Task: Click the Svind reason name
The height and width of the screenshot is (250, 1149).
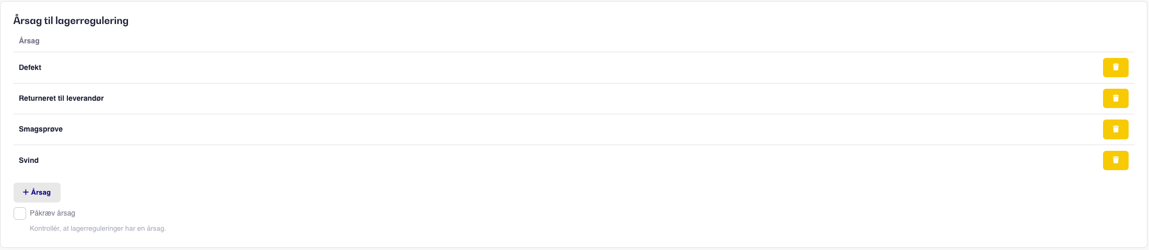Action: pos(29,160)
